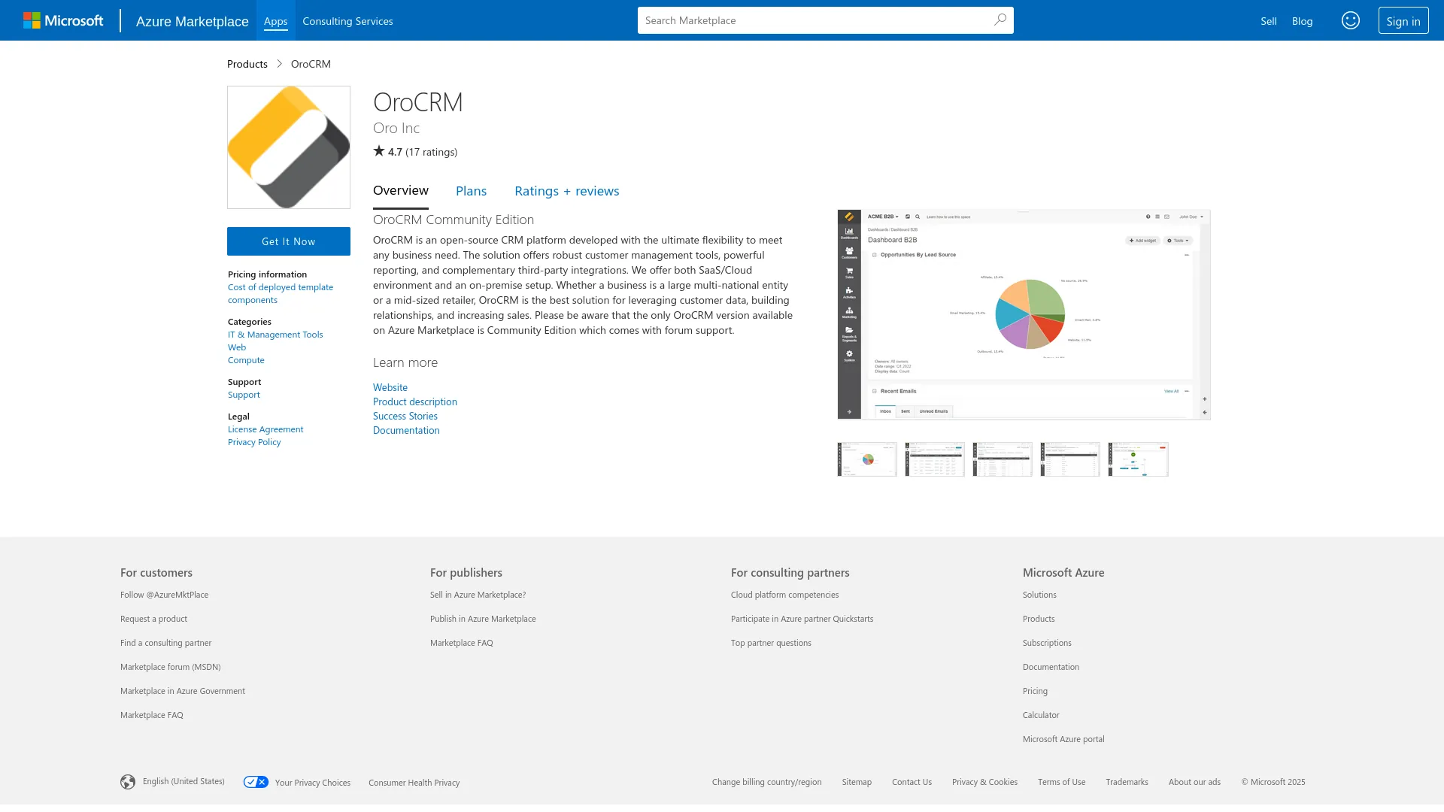
Task: Open Top partner questions link
Action: (x=771, y=643)
